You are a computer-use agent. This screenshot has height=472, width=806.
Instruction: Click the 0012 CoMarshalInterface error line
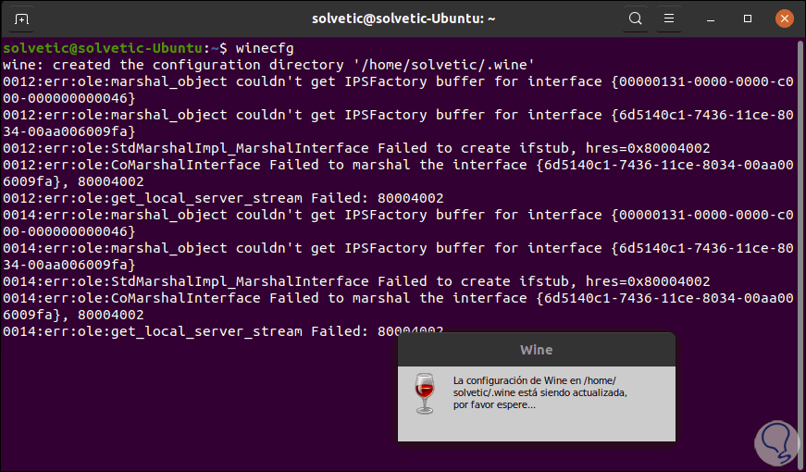[370, 165]
